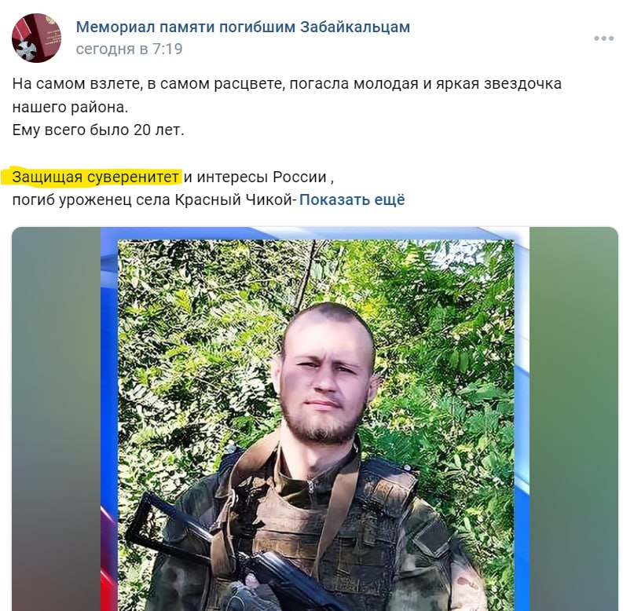The width and height of the screenshot is (623, 611).
Task: Click the green foliage above the soldier's head
Action: pyautogui.click(x=318, y=270)
